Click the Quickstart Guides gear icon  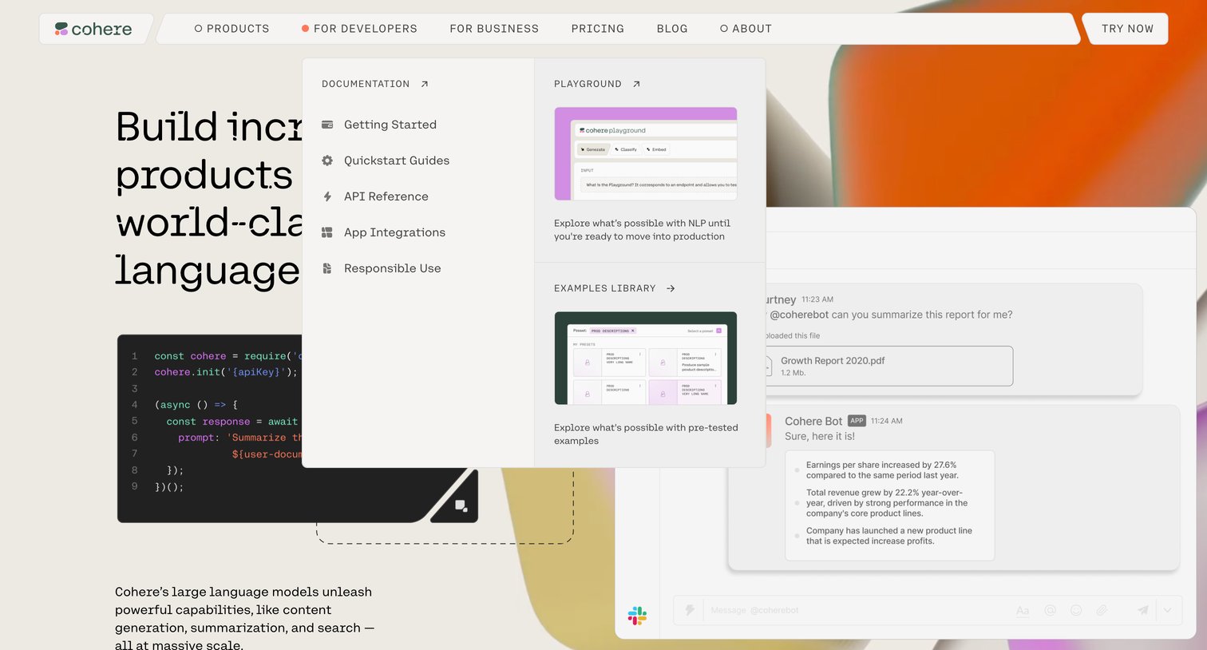[x=327, y=161]
